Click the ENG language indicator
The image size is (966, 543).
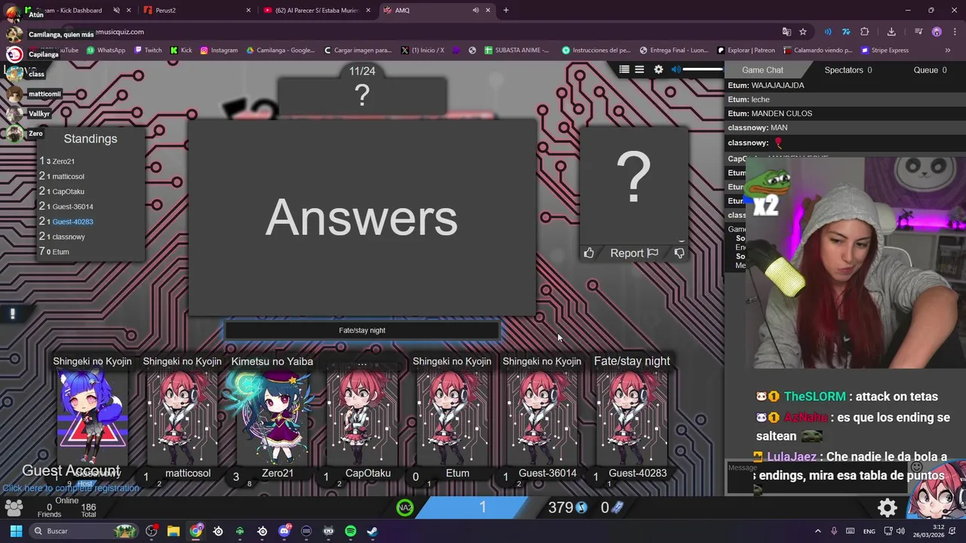pyautogui.click(x=869, y=531)
